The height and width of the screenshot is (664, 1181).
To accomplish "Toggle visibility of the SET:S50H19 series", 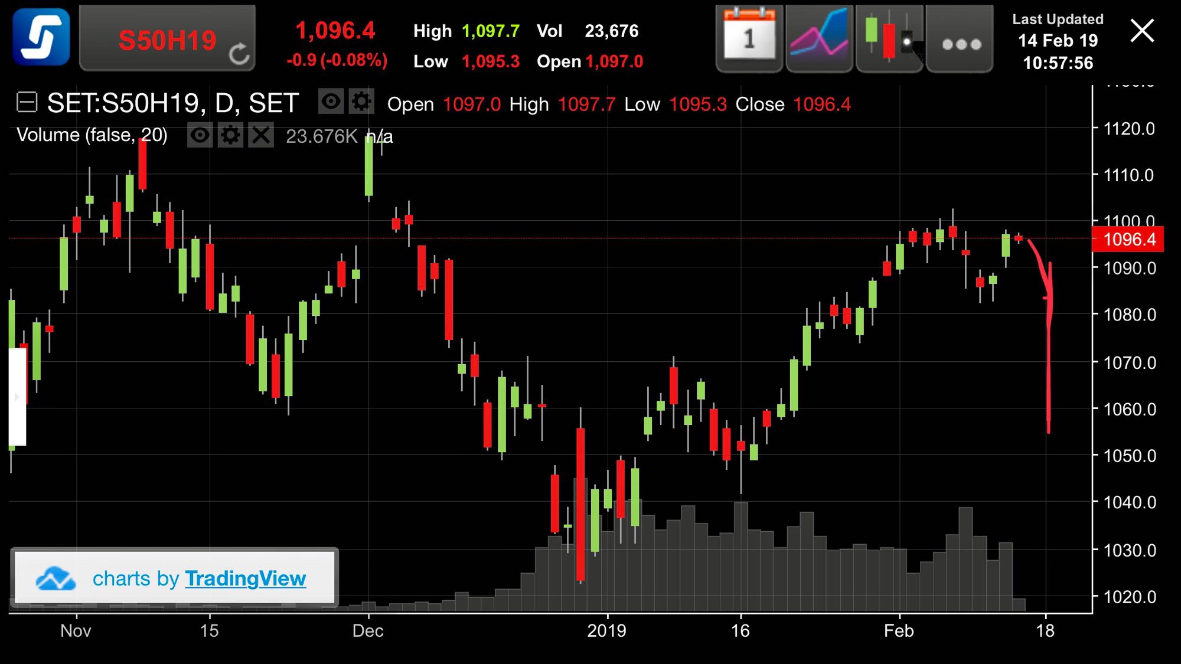I will click(331, 102).
